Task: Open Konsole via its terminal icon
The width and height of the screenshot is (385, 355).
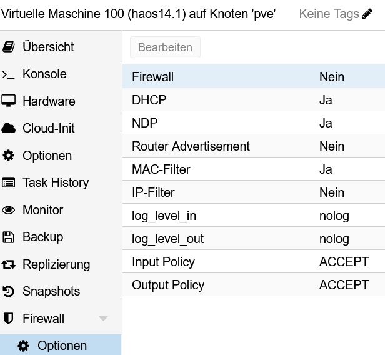Action: click(8, 74)
